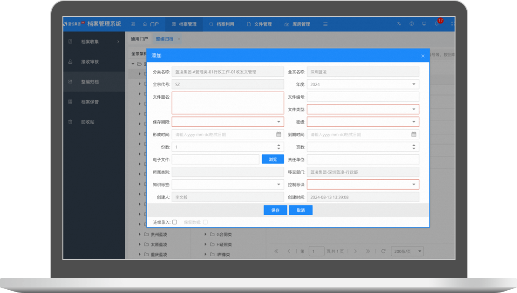
Task: Expand the 文件类型 dropdown
Action: click(x=362, y=109)
